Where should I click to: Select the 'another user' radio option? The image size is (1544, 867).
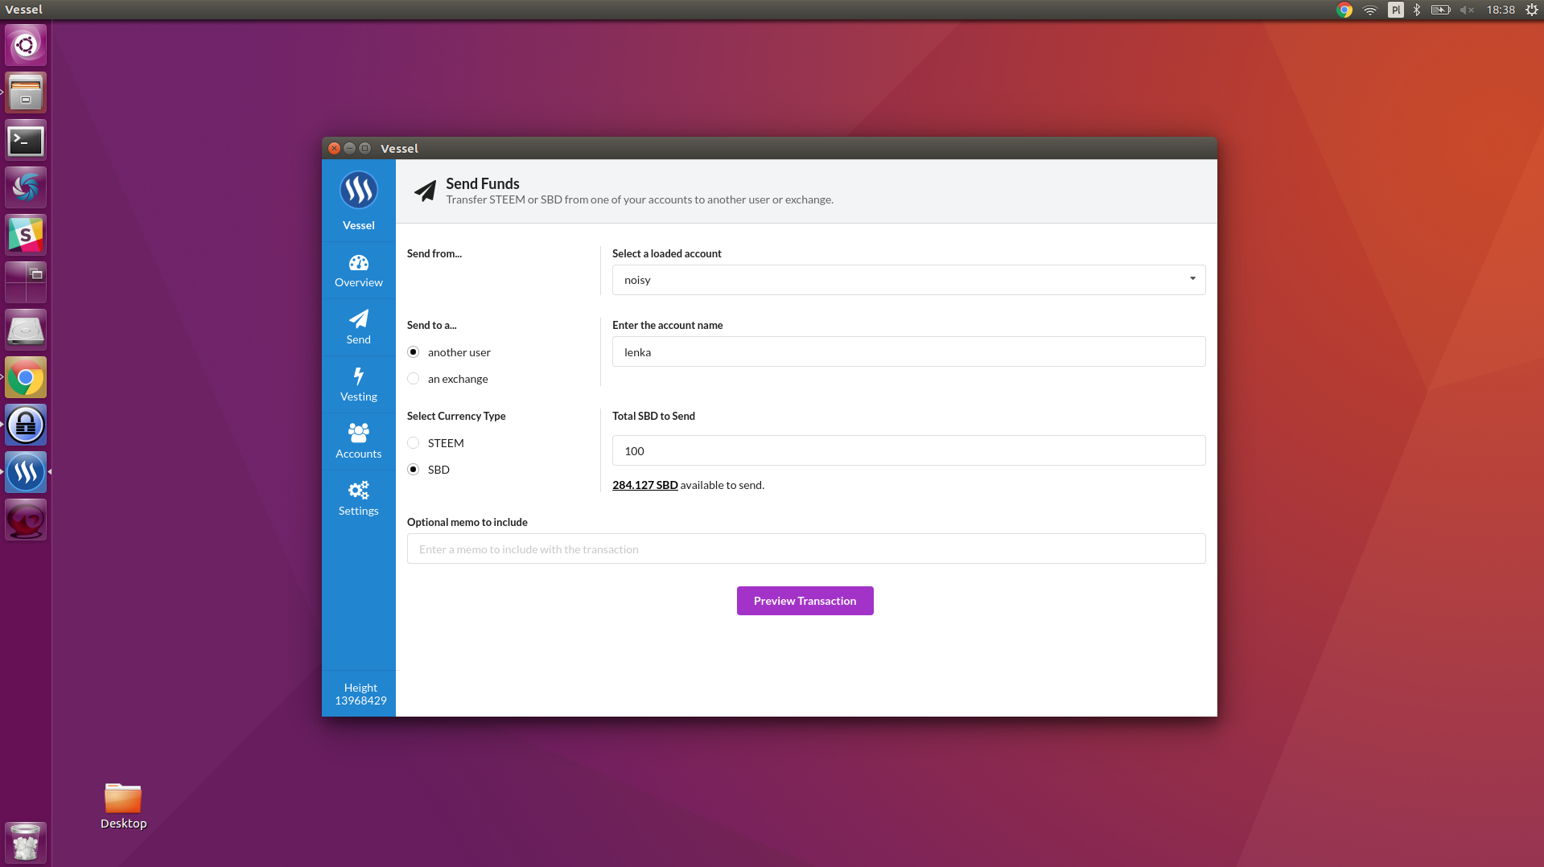coord(414,352)
